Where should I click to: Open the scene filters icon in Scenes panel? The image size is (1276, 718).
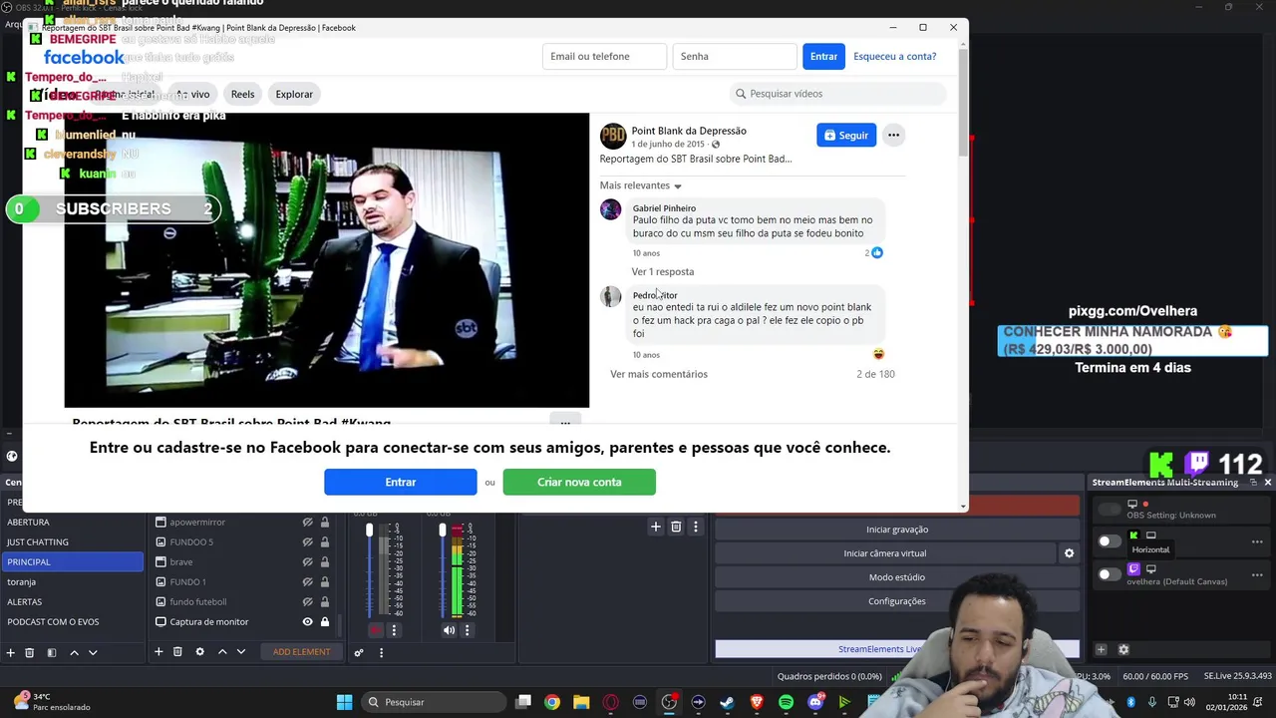52,652
